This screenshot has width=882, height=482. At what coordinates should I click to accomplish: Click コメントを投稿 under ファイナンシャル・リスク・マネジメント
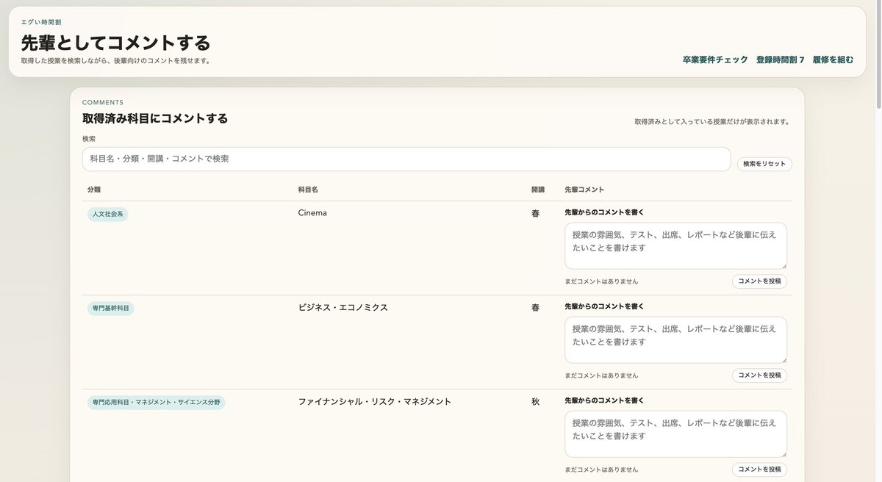759,469
